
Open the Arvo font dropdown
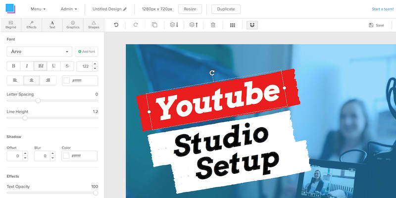coord(40,51)
